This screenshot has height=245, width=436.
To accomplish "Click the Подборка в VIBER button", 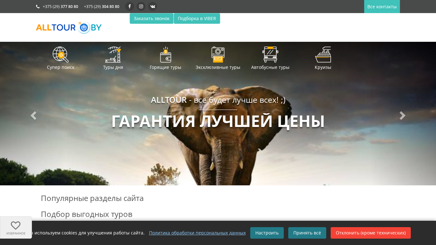I will coord(197,19).
